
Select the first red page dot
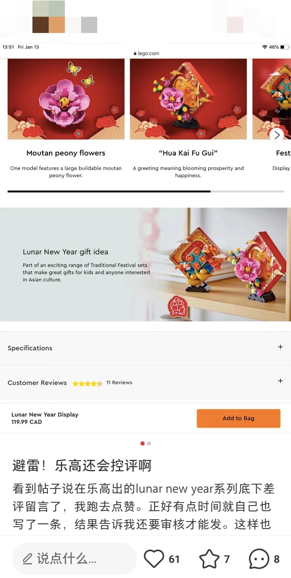(143, 443)
